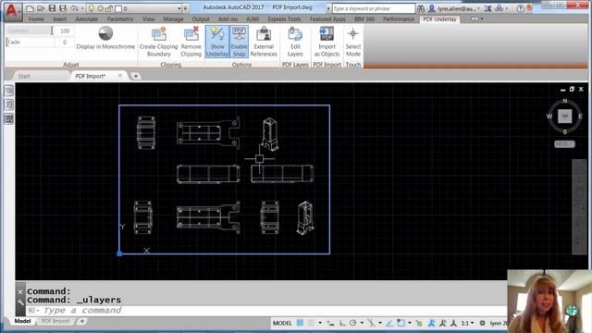
Task: Click the Autodesk Exchange Apps icon
Action: tap(487, 8)
